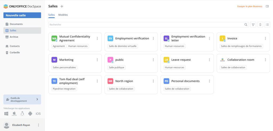
Task: Open options menu for Marketing room
Action: point(97,60)
